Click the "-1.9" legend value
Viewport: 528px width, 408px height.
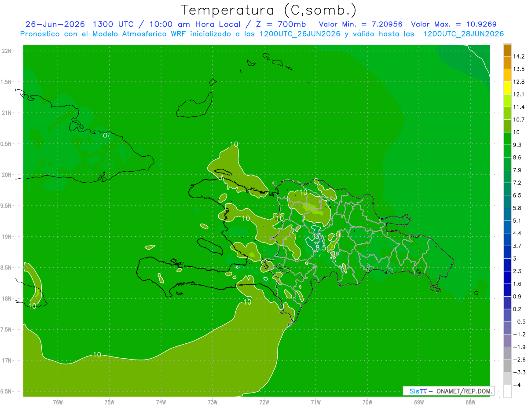pos(519,347)
